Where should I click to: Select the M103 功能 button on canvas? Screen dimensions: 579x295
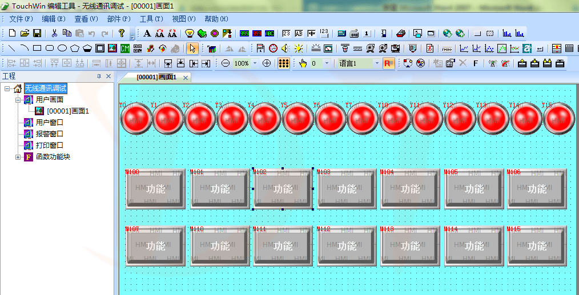coord(347,189)
